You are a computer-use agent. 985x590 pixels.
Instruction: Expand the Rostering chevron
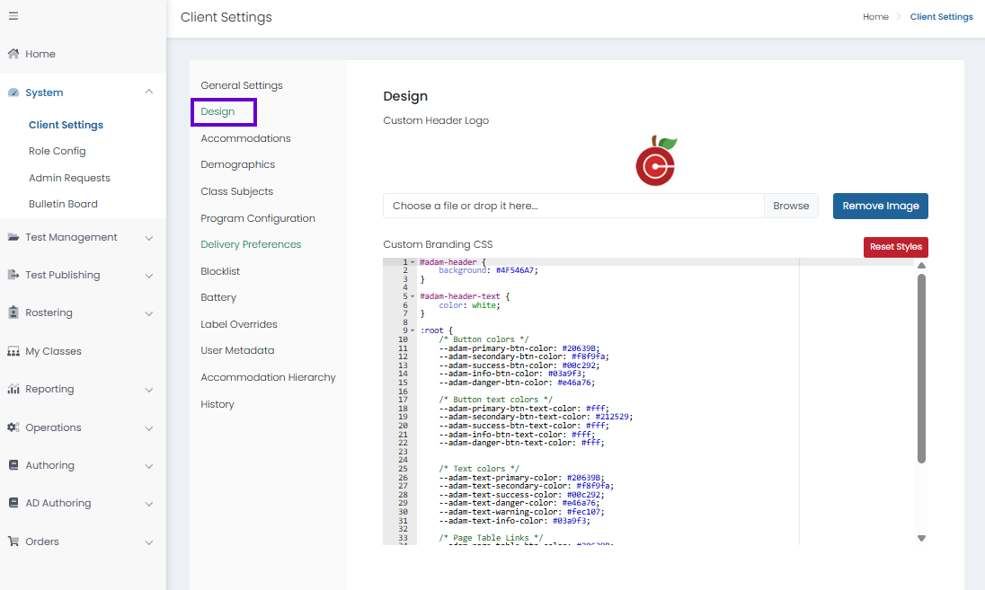point(149,313)
